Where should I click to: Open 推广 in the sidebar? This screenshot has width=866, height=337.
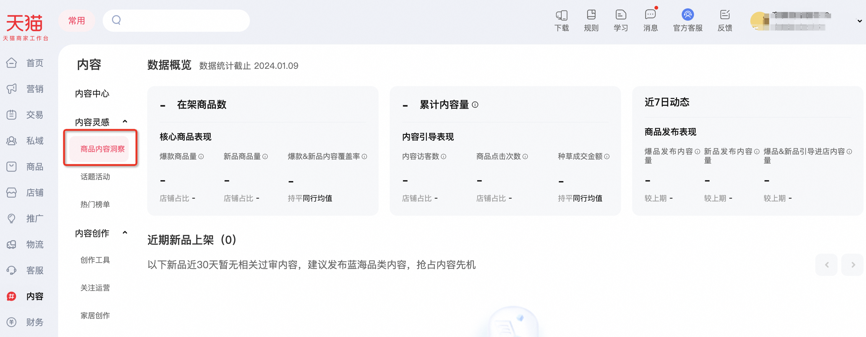25,218
